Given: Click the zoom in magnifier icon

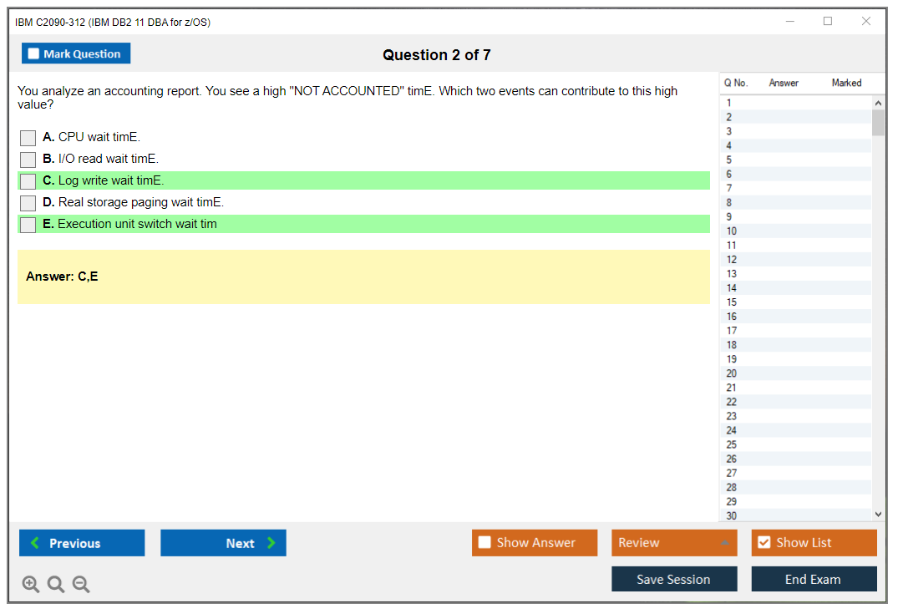Looking at the screenshot, I should click(31, 585).
